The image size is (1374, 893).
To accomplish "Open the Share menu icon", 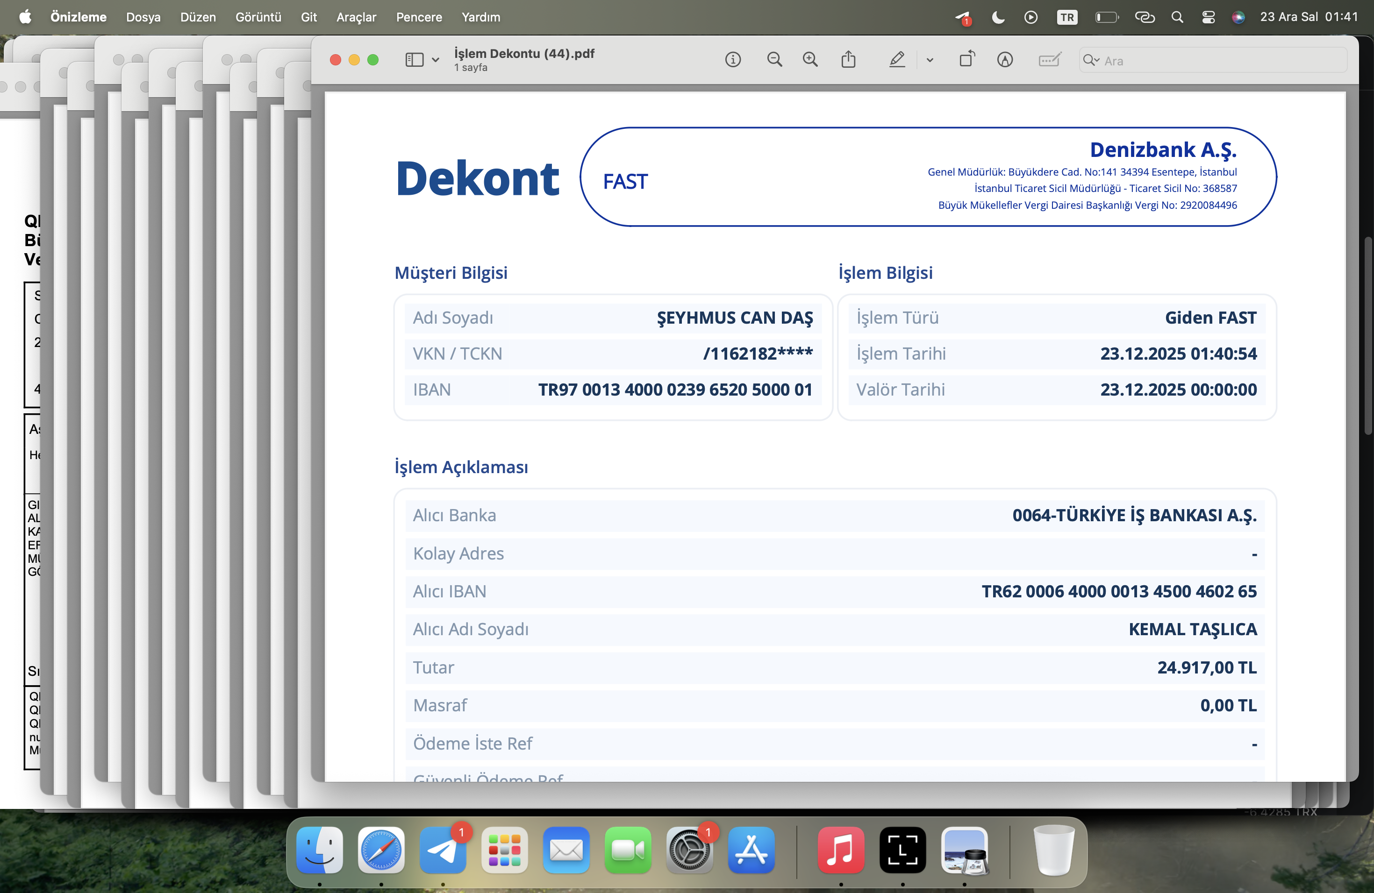I will click(848, 59).
